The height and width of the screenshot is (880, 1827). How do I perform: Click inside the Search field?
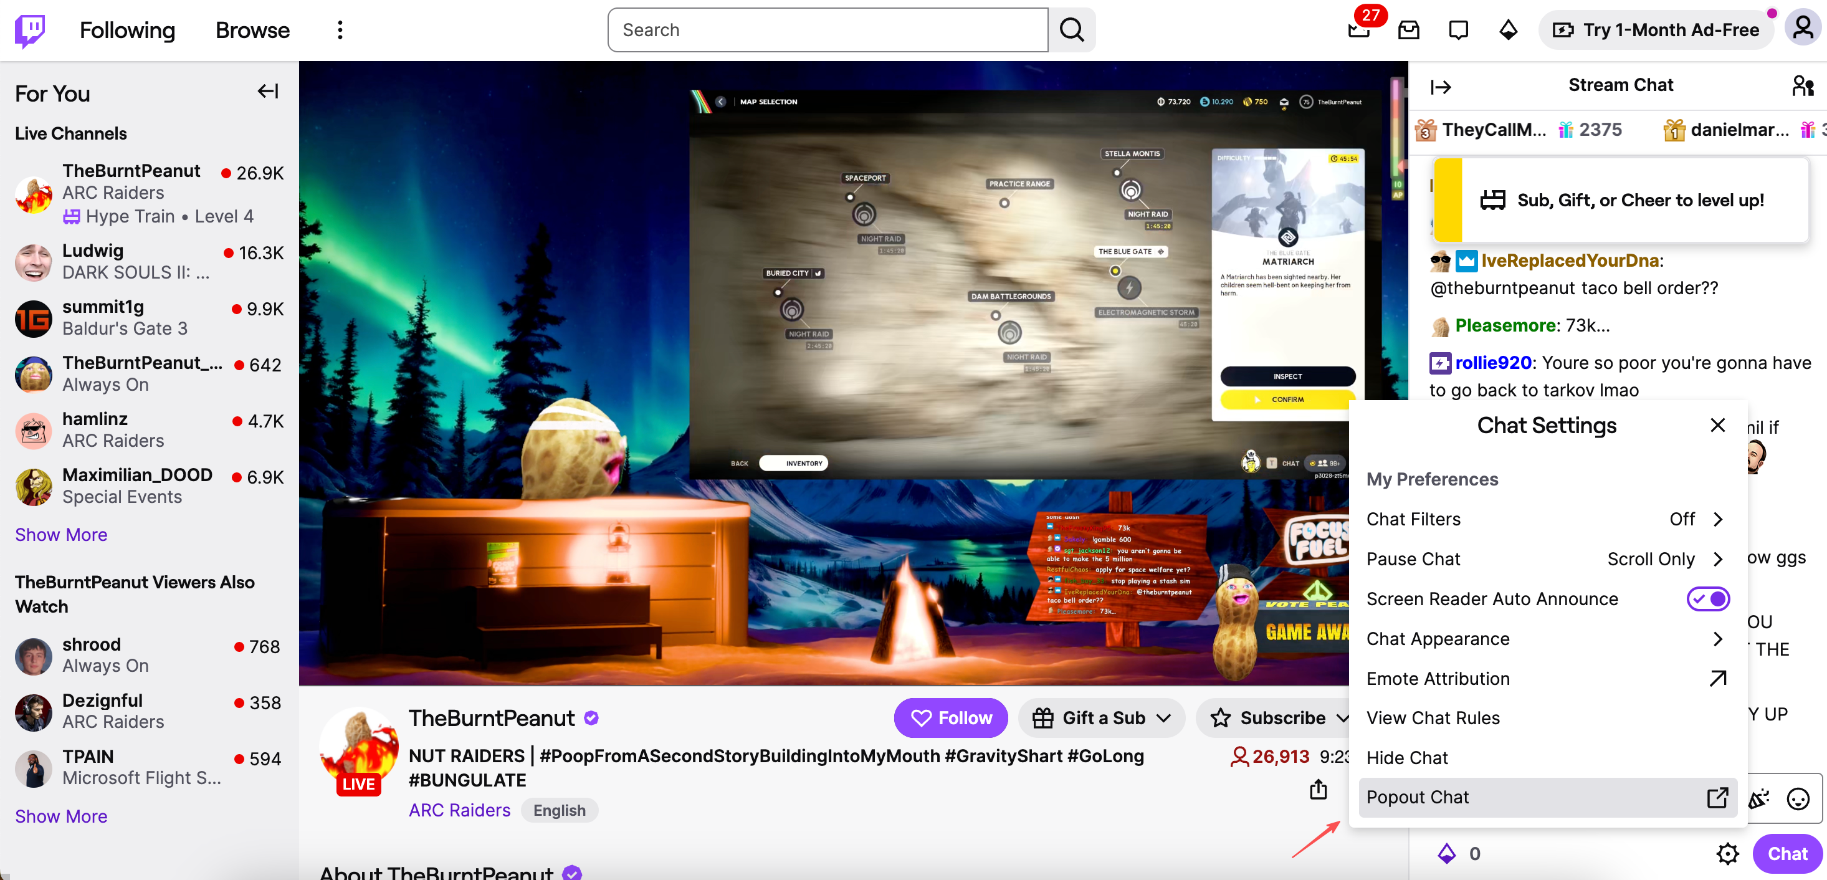click(x=826, y=30)
